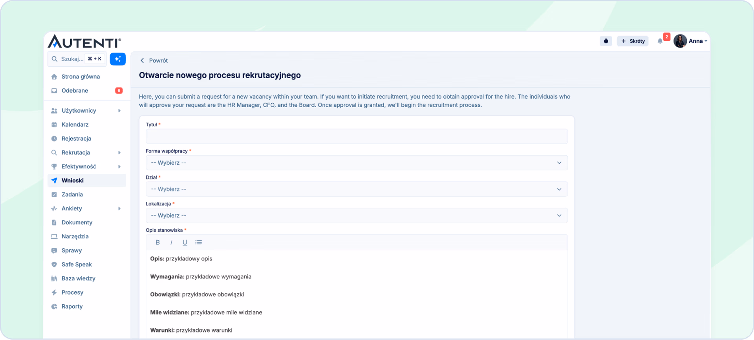
Task: Click into the Opis stanowiska text editor
Action: (x=357, y=294)
